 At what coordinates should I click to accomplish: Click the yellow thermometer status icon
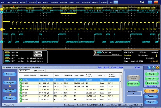pos(156,56)
